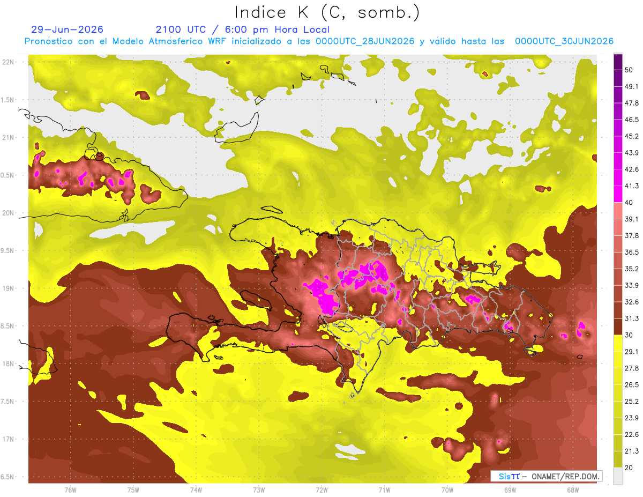
Task: Click the dark brown colorbar band between 30 and 31.3
Action: pyautogui.click(x=618, y=327)
